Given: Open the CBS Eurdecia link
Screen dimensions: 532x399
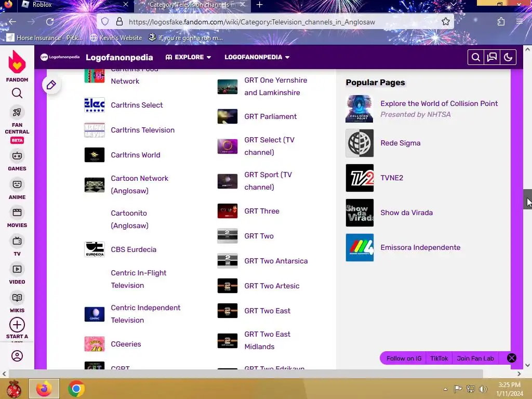Looking at the screenshot, I should coord(134,249).
